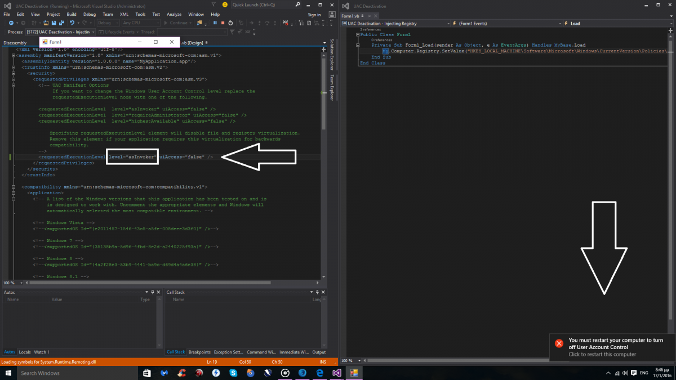
Task: Click the Continue debug button
Action: (178, 23)
